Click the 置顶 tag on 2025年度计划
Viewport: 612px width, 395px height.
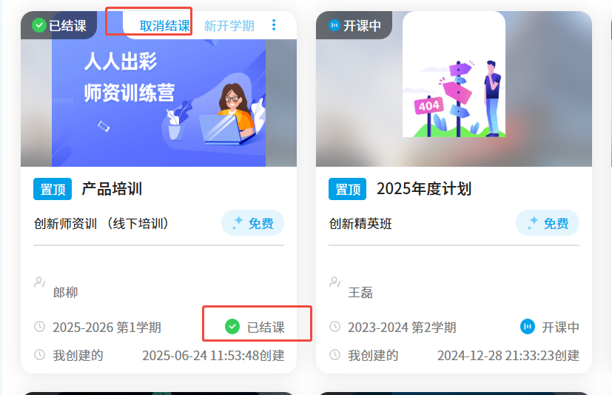[x=347, y=189]
